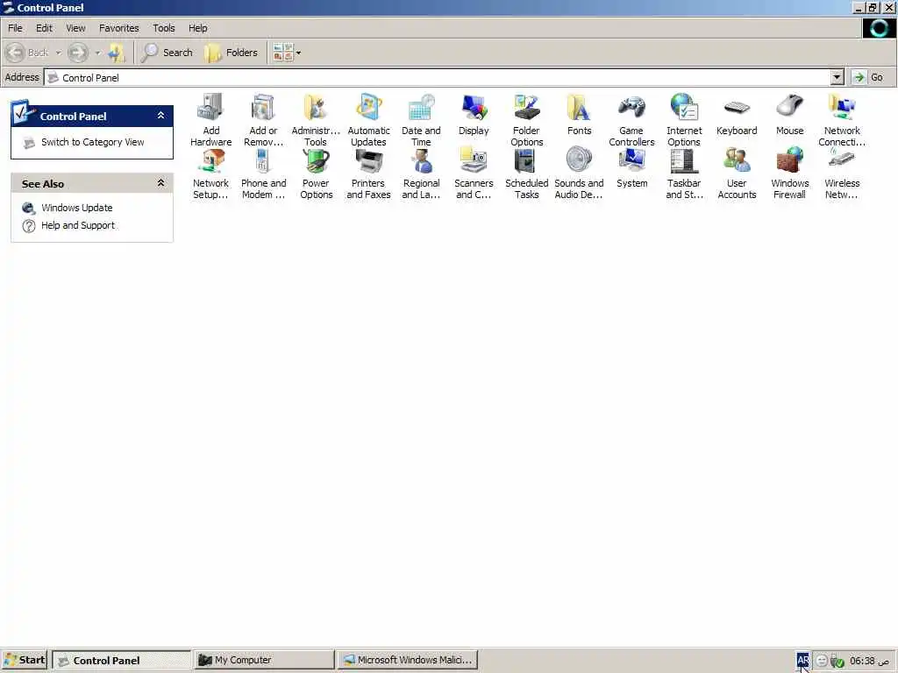Open Wireless Network Setup
This screenshot has width=898, height=673.
tap(842, 173)
